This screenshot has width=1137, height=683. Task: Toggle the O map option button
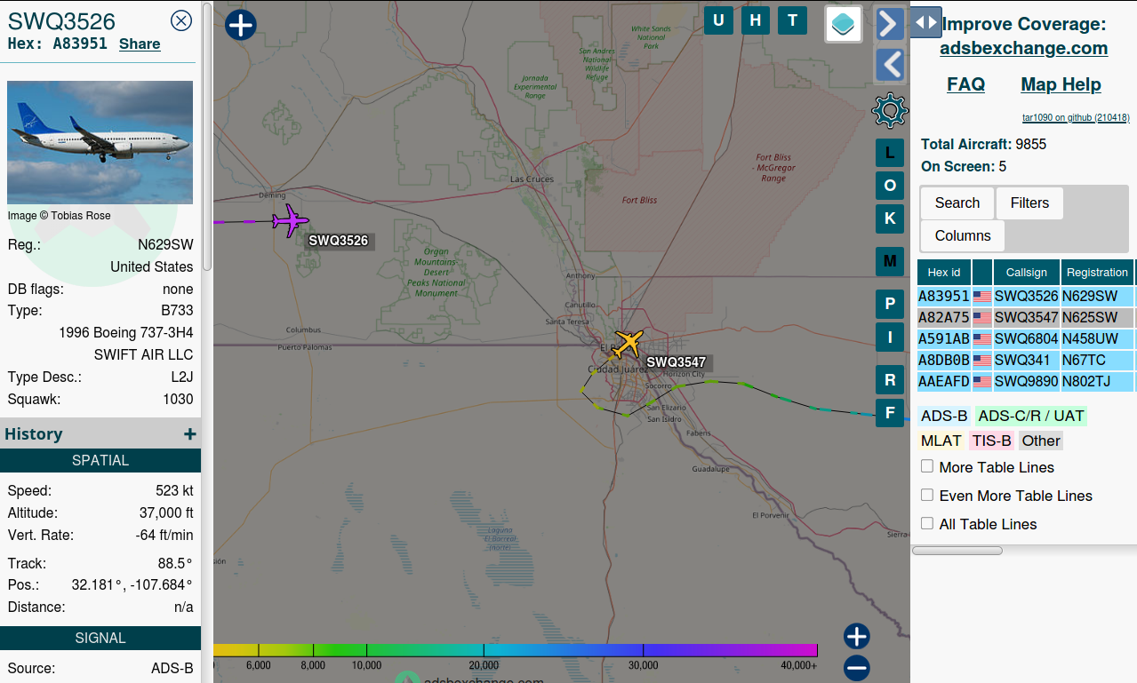(x=890, y=186)
